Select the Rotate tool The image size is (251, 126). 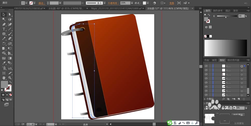pos(4,44)
